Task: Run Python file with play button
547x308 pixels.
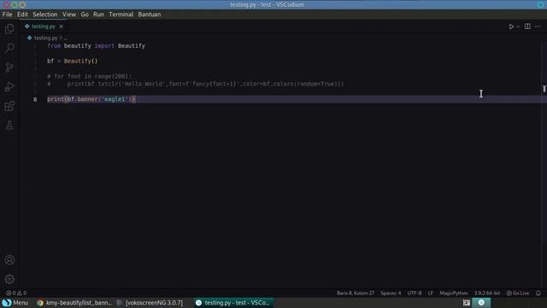Action: [511, 27]
